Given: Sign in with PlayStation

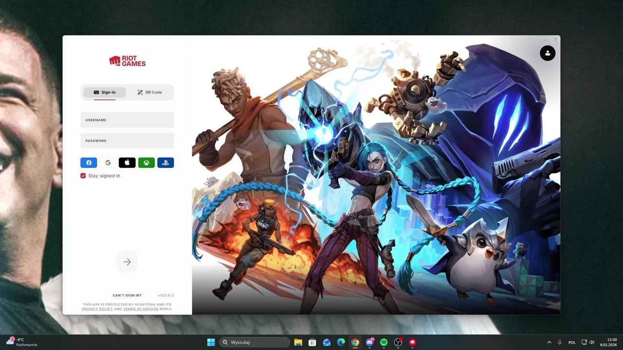Looking at the screenshot, I should tap(165, 163).
